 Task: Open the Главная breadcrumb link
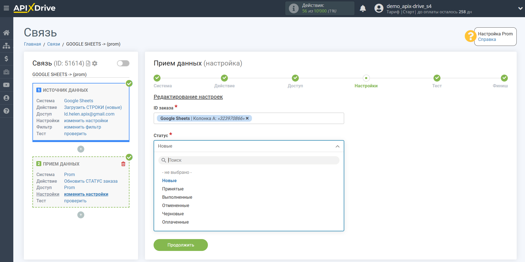32,44
